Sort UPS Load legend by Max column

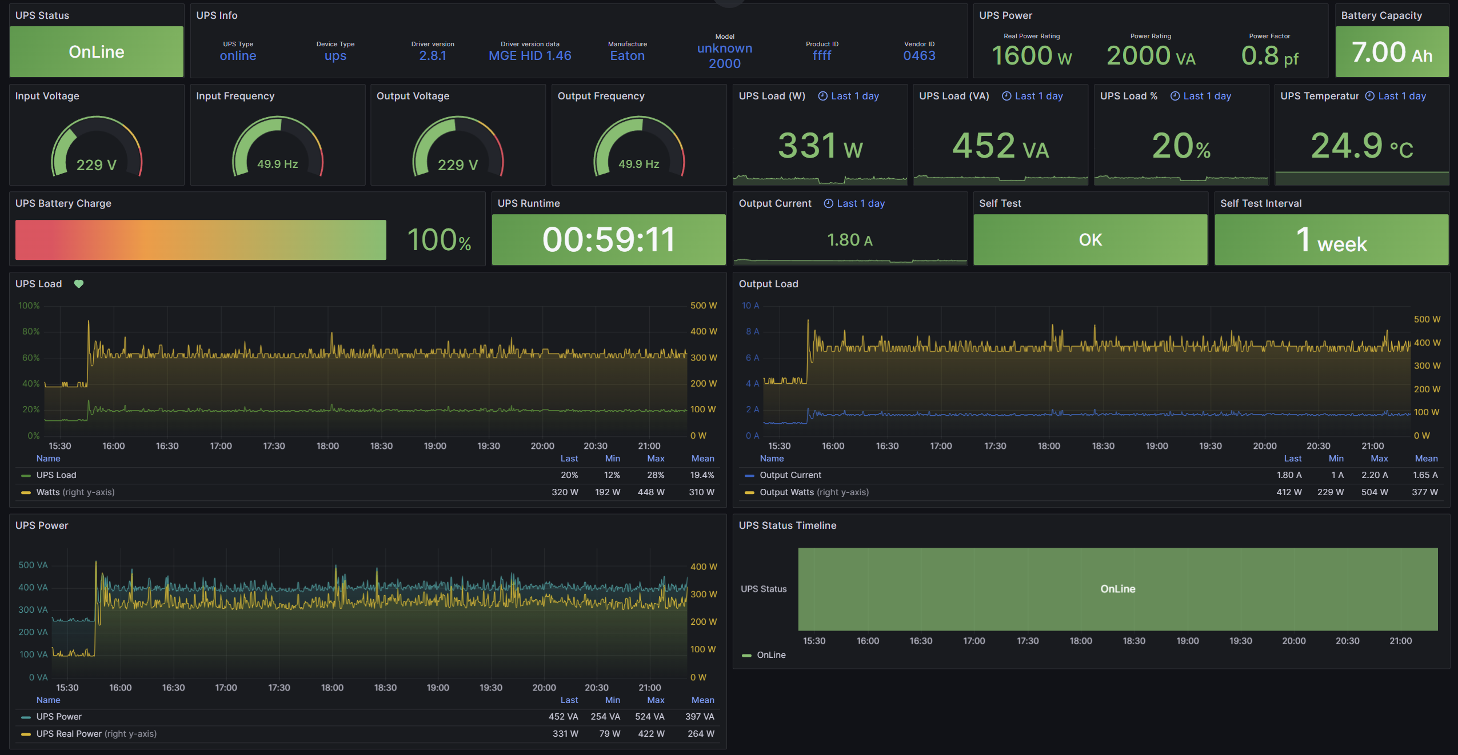click(x=655, y=459)
